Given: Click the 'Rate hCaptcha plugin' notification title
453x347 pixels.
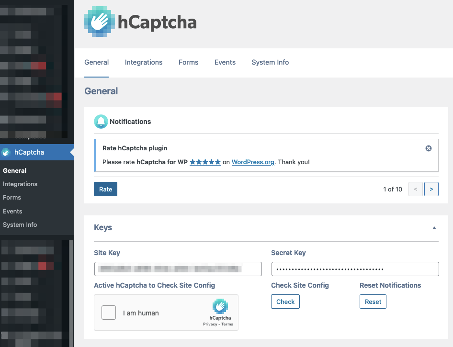Looking at the screenshot, I should [x=135, y=148].
